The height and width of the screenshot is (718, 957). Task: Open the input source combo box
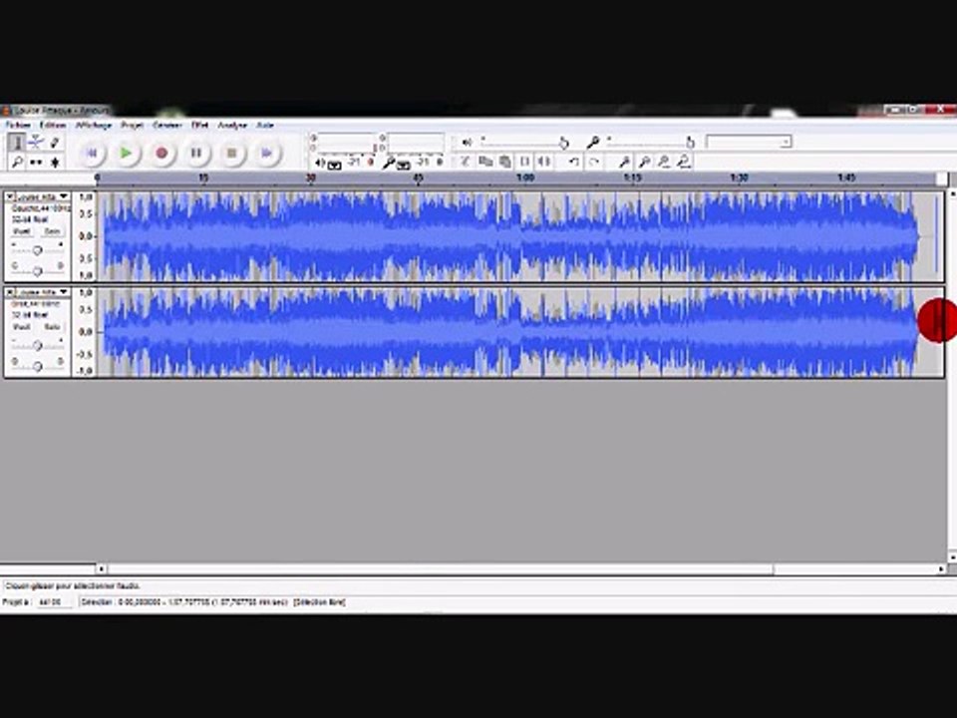[x=749, y=143]
